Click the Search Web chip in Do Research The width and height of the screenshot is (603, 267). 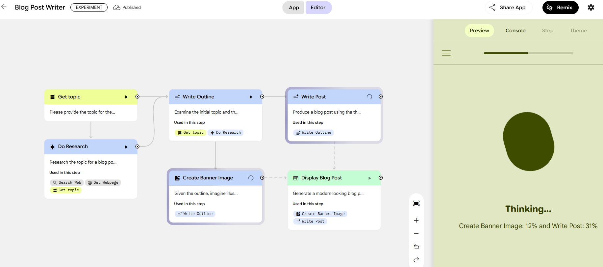click(67, 182)
